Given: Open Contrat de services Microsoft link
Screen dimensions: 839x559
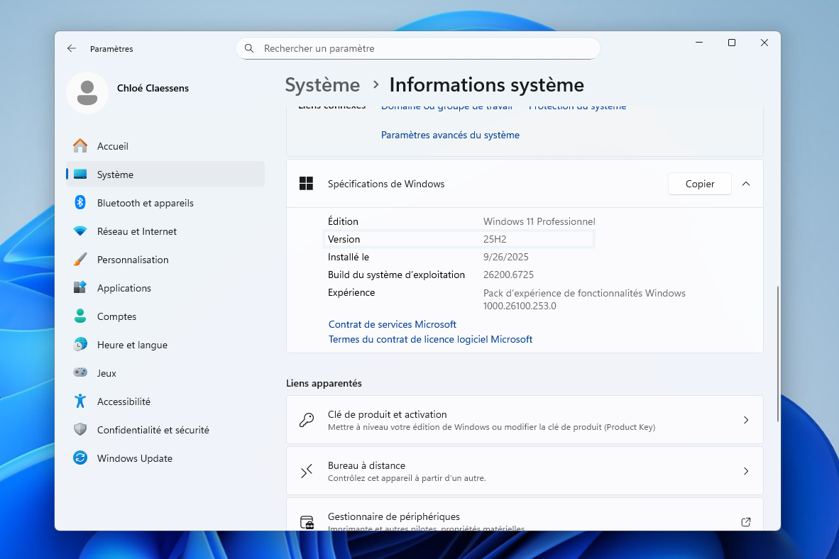Looking at the screenshot, I should point(392,324).
